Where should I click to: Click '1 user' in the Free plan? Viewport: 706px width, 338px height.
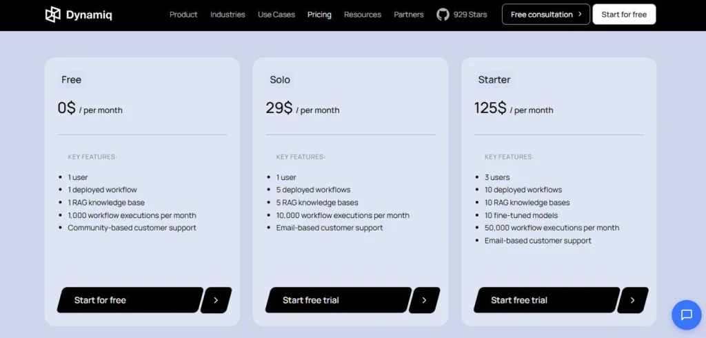point(78,177)
